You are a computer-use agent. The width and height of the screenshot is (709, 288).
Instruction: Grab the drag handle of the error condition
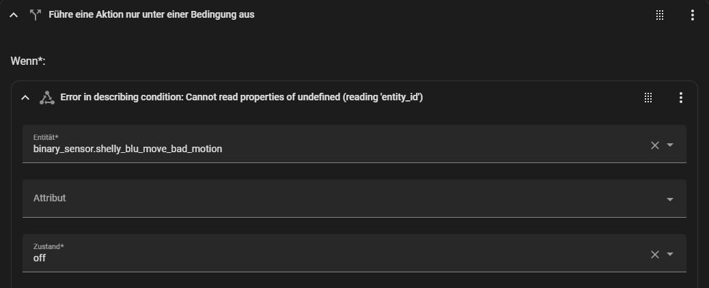[x=648, y=98]
